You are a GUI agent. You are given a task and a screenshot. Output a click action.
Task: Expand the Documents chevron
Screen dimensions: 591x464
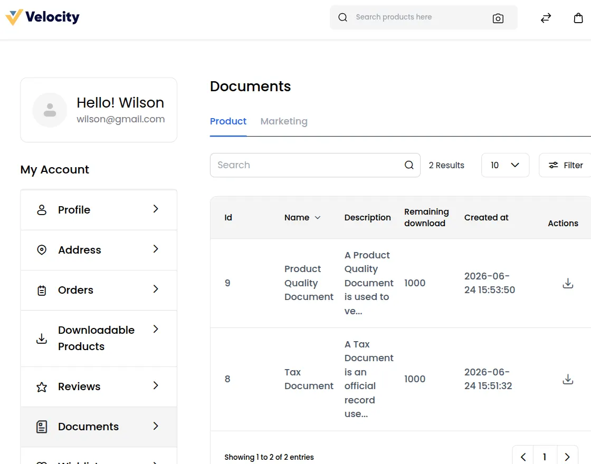coord(156,426)
